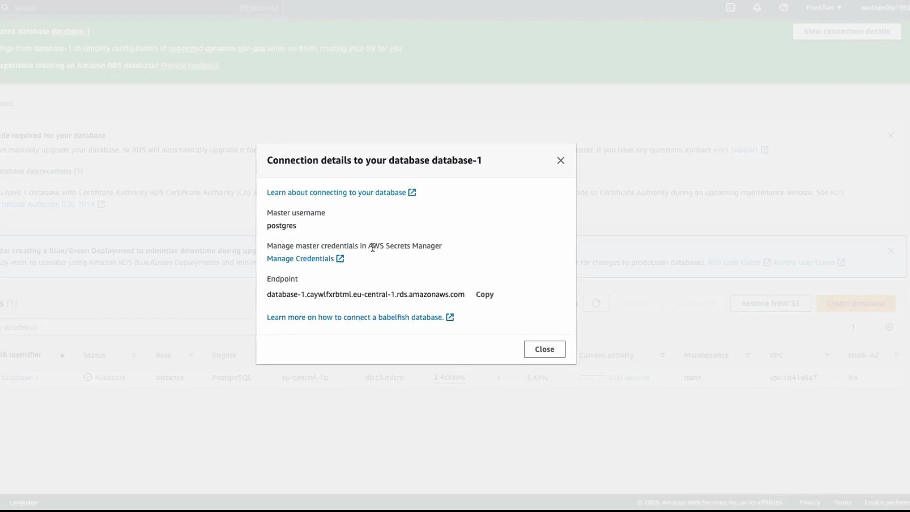Open Manage Credentials in Secrets Manager
Viewport: 910px width, 512px height.
coord(301,258)
